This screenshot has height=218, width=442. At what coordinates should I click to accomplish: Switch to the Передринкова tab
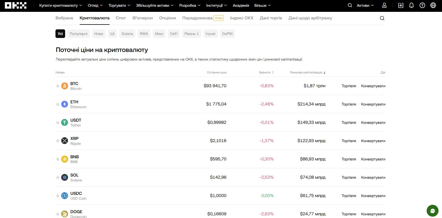pos(203,18)
